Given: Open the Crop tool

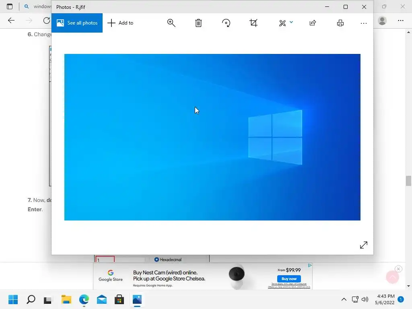Looking at the screenshot, I should (253, 23).
